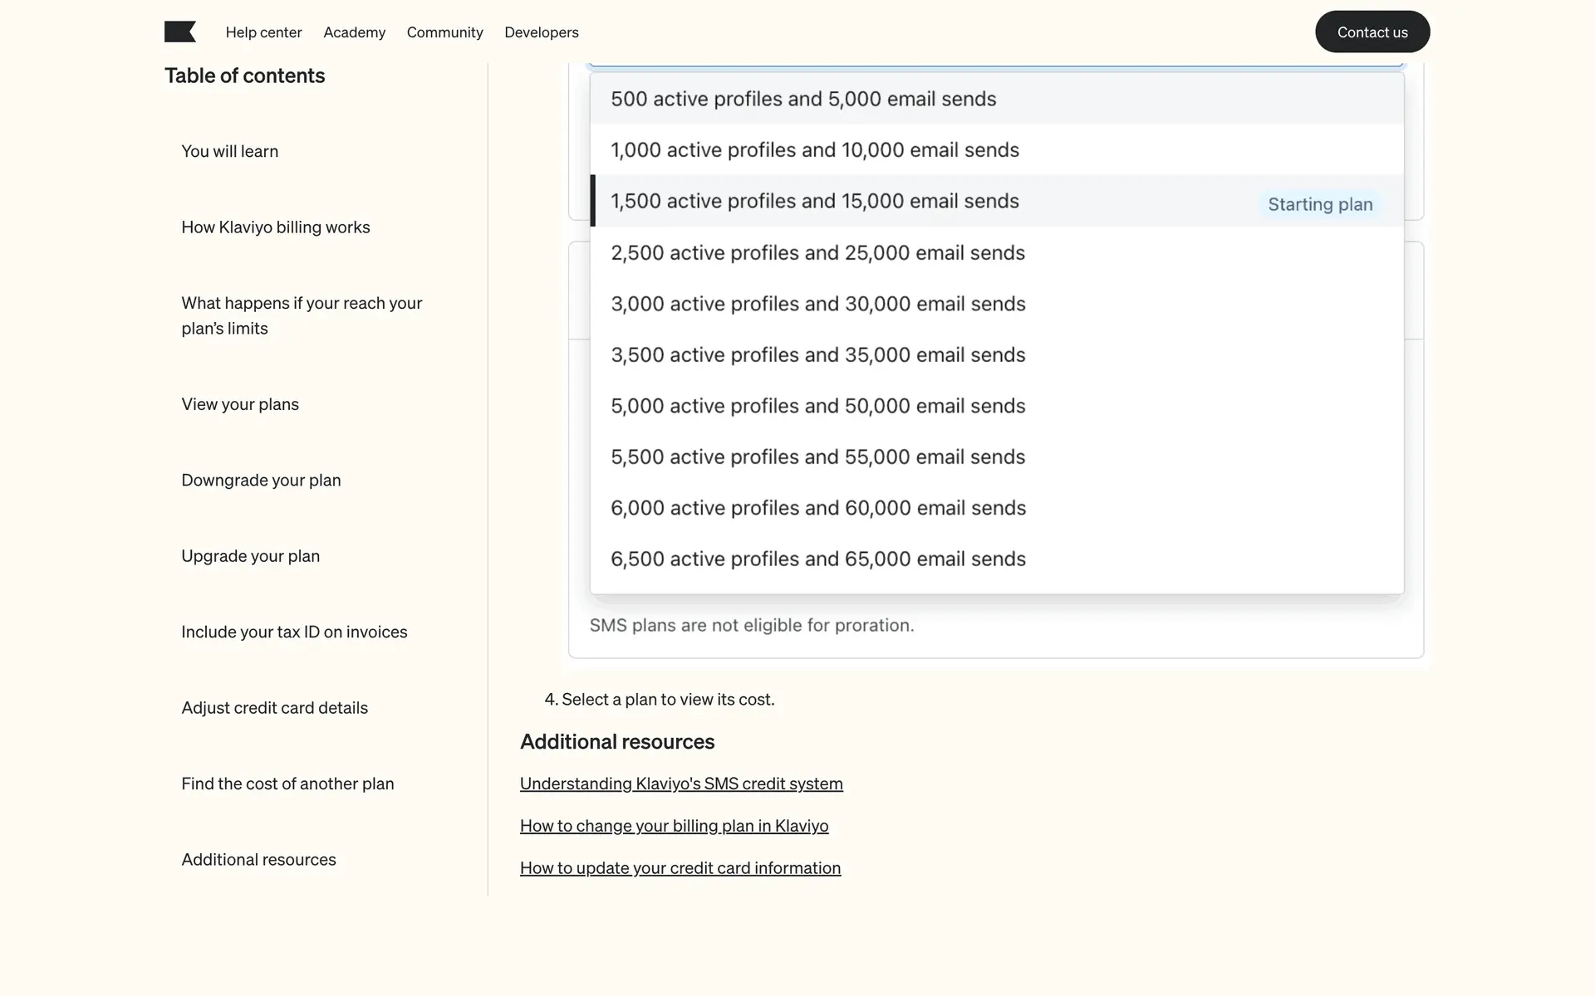Open Understanding Klaviyo's SMS credit system link
1595x996 pixels.
pos(680,784)
